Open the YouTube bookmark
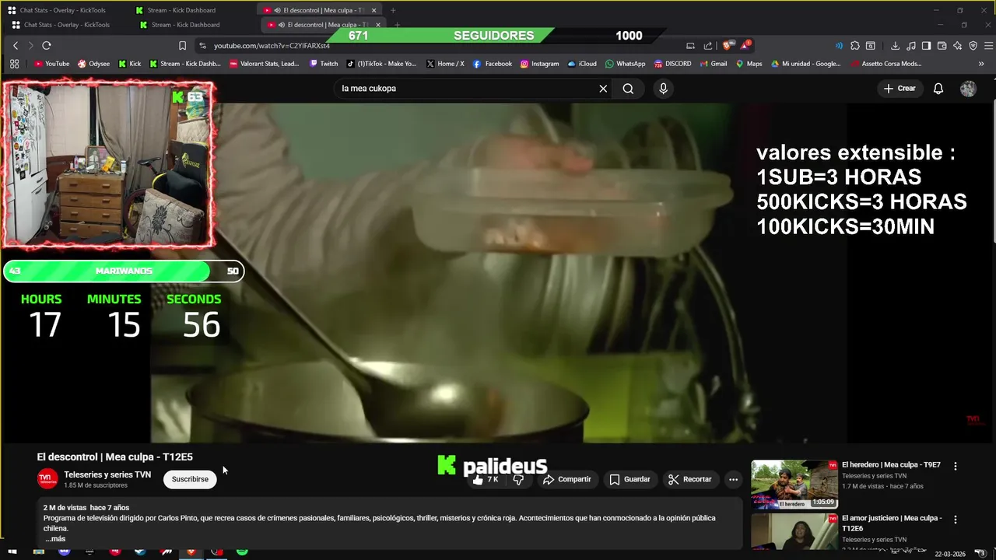996x560 pixels. tap(51, 64)
